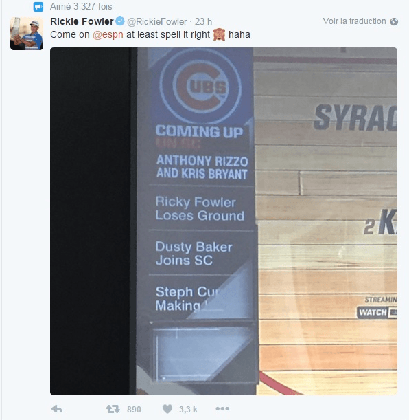Screen dimensions: 409x420
Task: Click the globe icon next to translation
Action: (394, 21)
